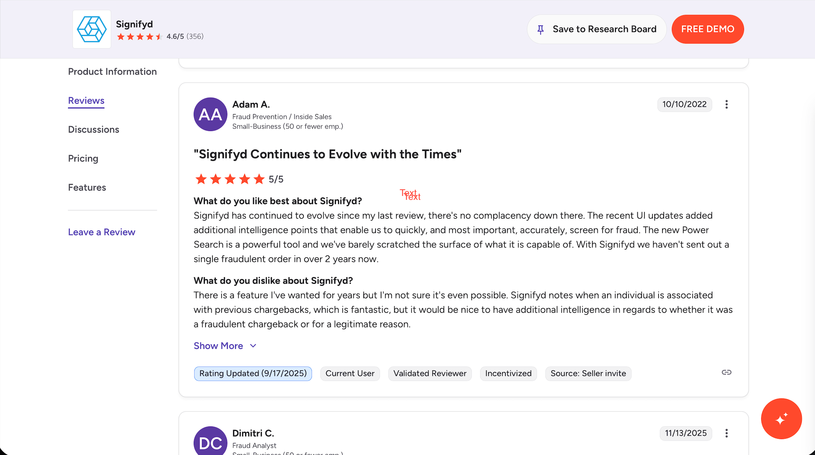This screenshot has height=455, width=815.
Task: Click the Signifyd logo icon
Action: (92, 29)
